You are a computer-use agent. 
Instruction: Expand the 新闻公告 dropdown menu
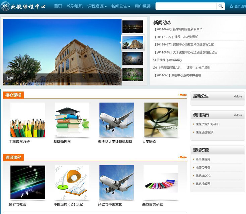[x=121, y=6]
